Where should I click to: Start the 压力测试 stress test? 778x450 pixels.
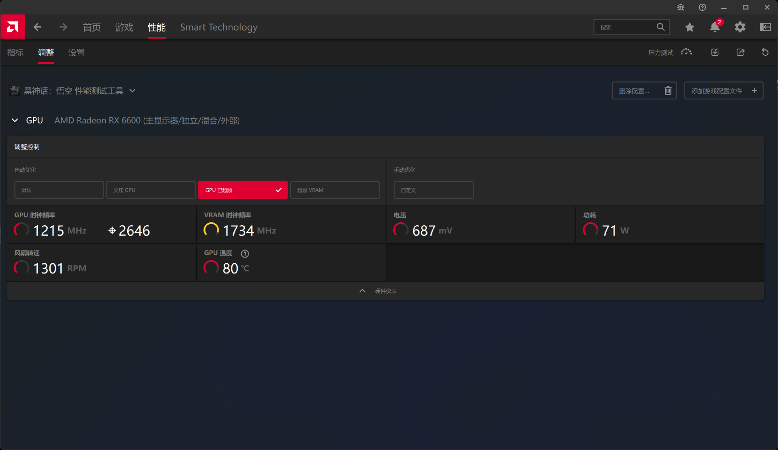click(x=661, y=53)
